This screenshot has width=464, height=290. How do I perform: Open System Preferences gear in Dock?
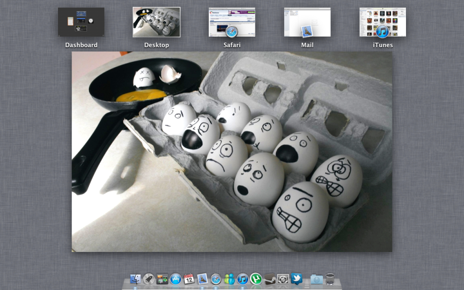tap(283, 279)
